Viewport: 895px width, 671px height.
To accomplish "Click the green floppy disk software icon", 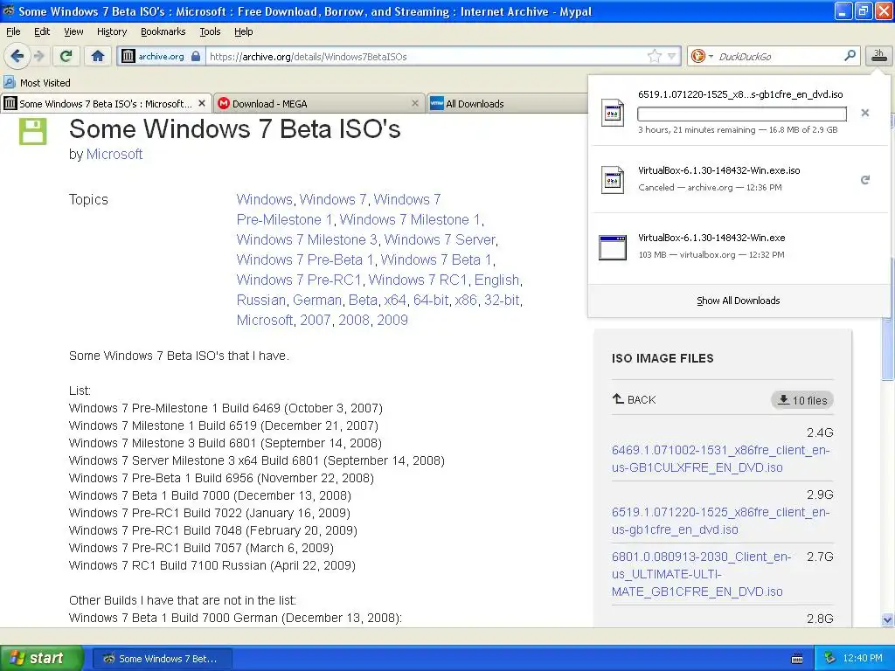I will 32,131.
